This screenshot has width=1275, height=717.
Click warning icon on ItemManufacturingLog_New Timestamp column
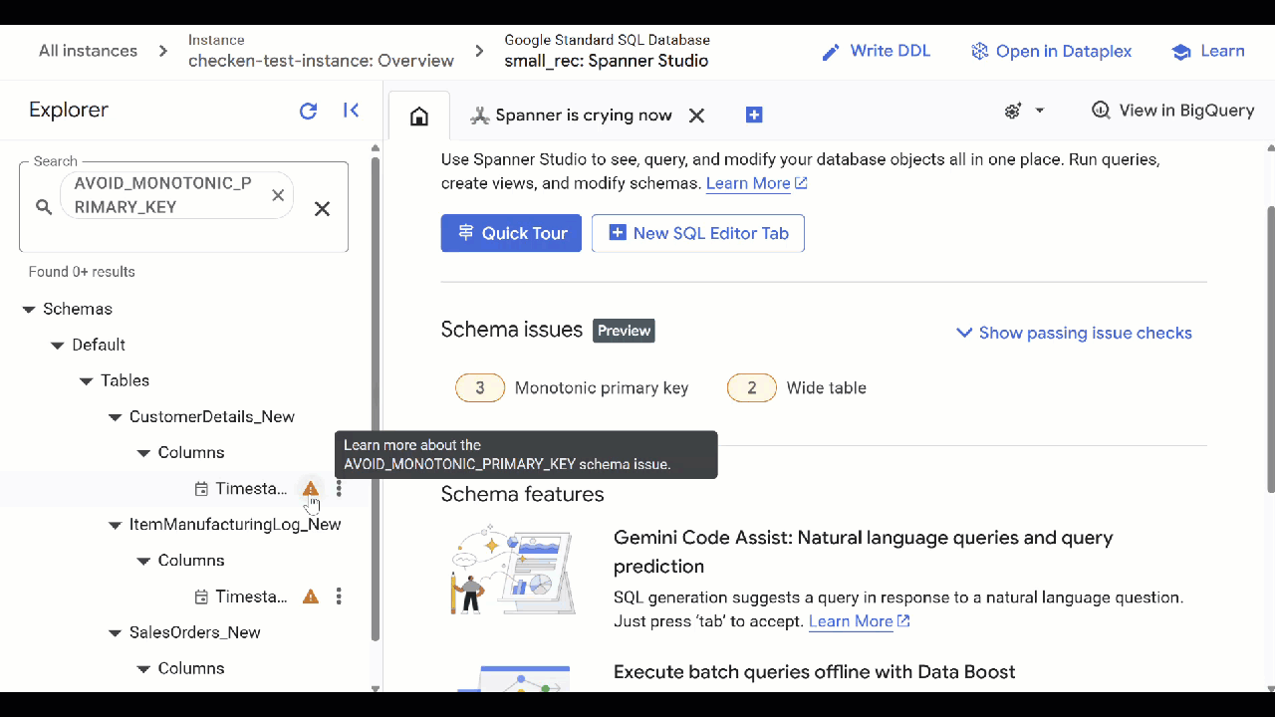[x=311, y=597]
